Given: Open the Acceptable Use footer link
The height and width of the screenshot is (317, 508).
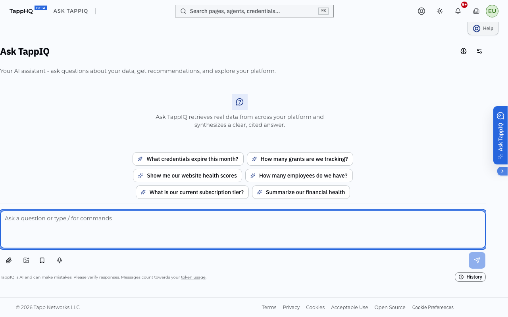Looking at the screenshot, I should (x=350, y=307).
